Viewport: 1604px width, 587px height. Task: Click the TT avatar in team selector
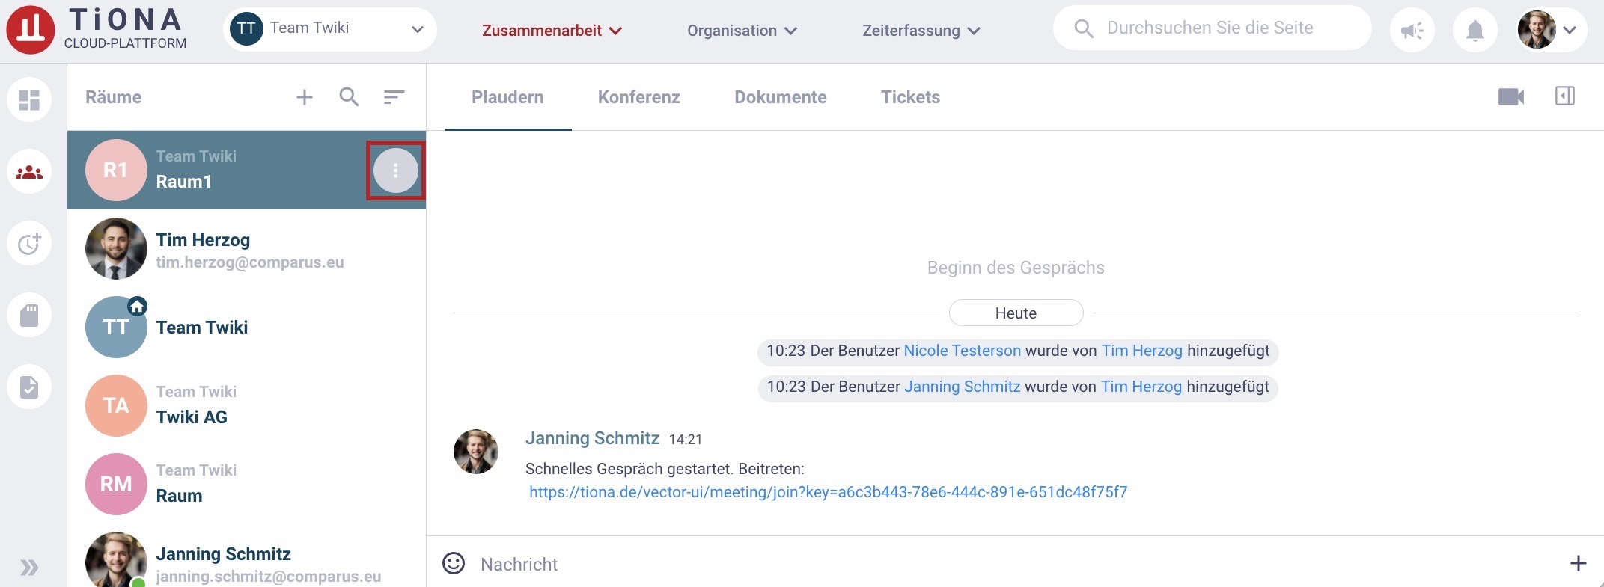coord(246,29)
